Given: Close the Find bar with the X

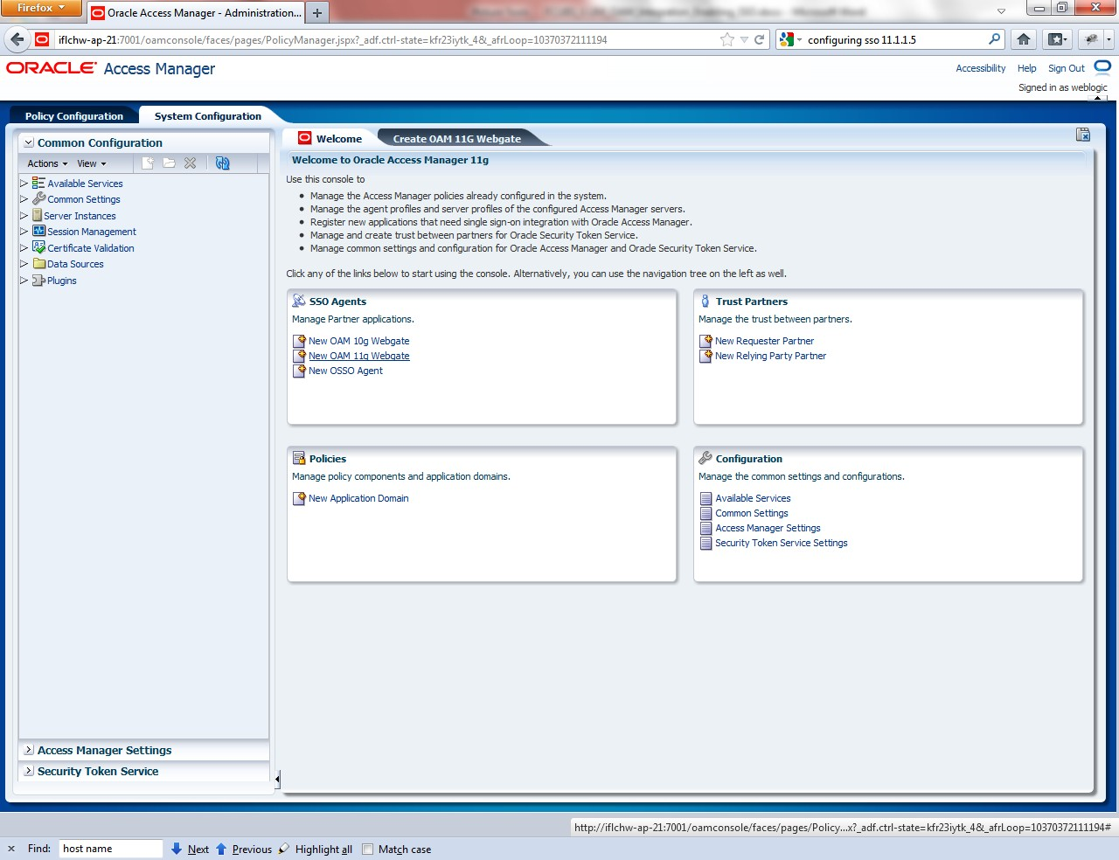Looking at the screenshot, I should click(11, 849).
